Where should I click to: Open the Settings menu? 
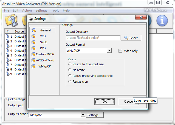click(41, 10)
